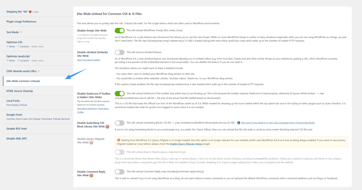This screenshot has height=190, width=362.
Task: Open Read about Toolbar link
Action: pyautogui.click(x=104, y=109)
